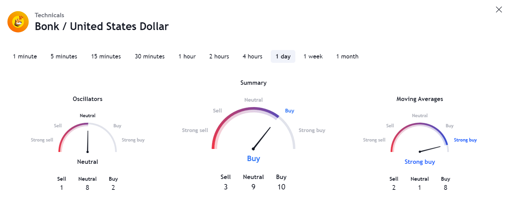Select the 5 minutes timeframe tab
507x205 pixels.
point(64,56)
